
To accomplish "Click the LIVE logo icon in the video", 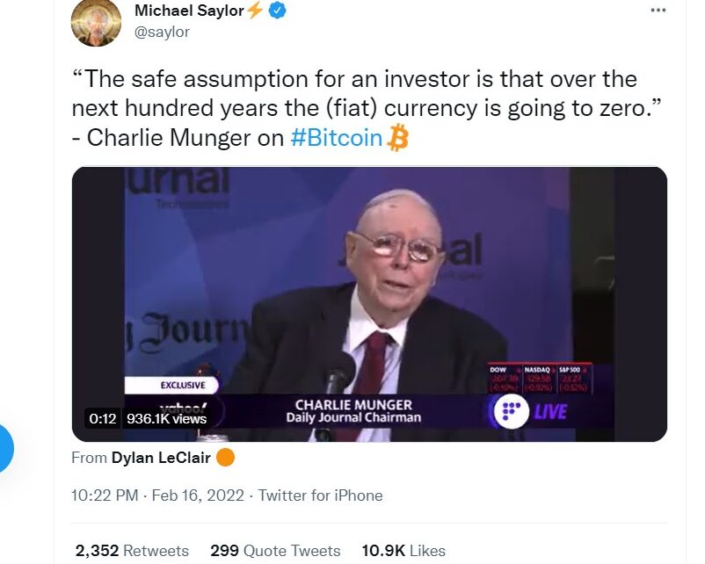I will [x=512, y=412].
